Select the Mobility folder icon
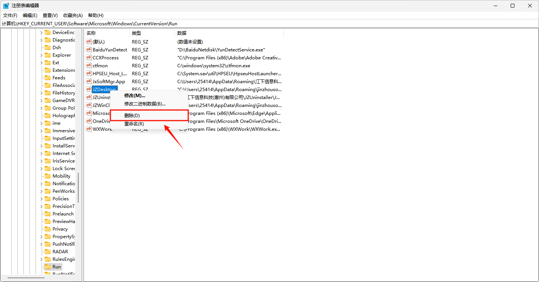This screenshot has width=539, height=282. point(48,176)
